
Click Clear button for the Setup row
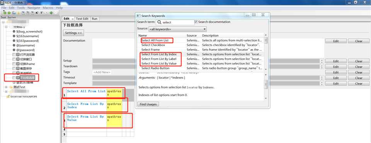pyautogui.click(x=359, y=61)
